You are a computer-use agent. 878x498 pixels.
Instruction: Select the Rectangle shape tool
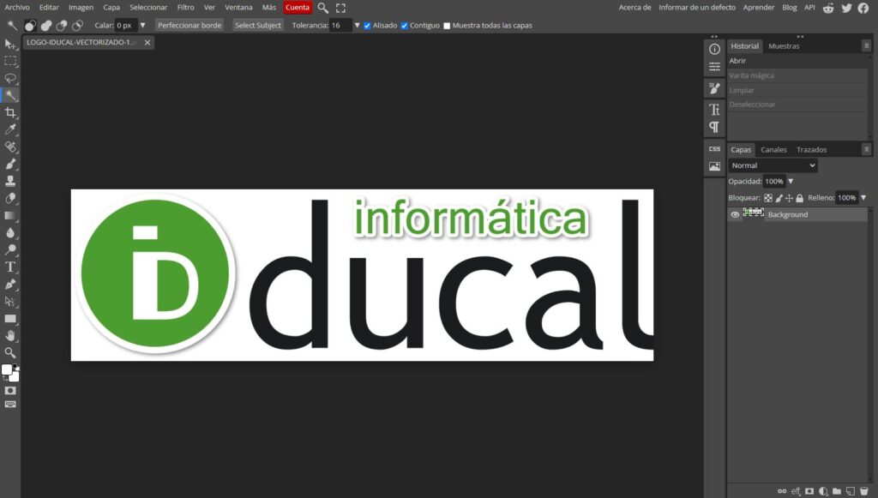[x=10, y=319]
